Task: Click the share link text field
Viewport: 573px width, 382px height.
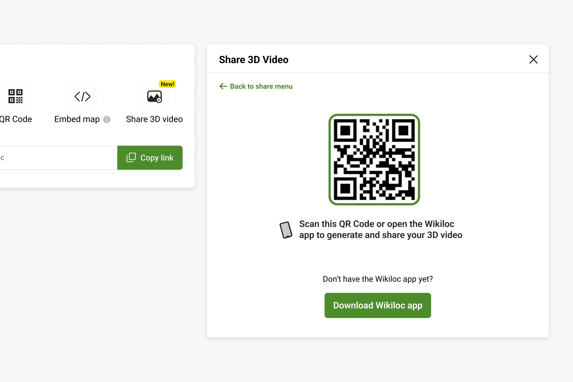Action: (x=58, y=158)
